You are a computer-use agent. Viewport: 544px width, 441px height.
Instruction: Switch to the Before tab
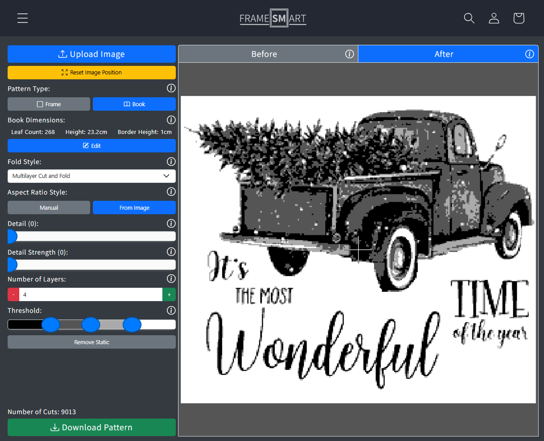point(268,54)
